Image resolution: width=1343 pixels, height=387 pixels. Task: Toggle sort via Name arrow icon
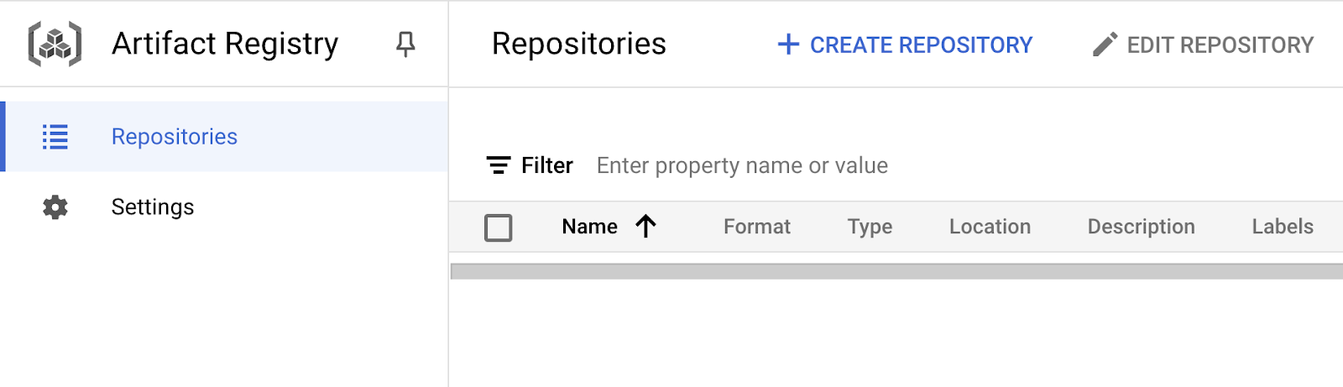coord(645,227)
